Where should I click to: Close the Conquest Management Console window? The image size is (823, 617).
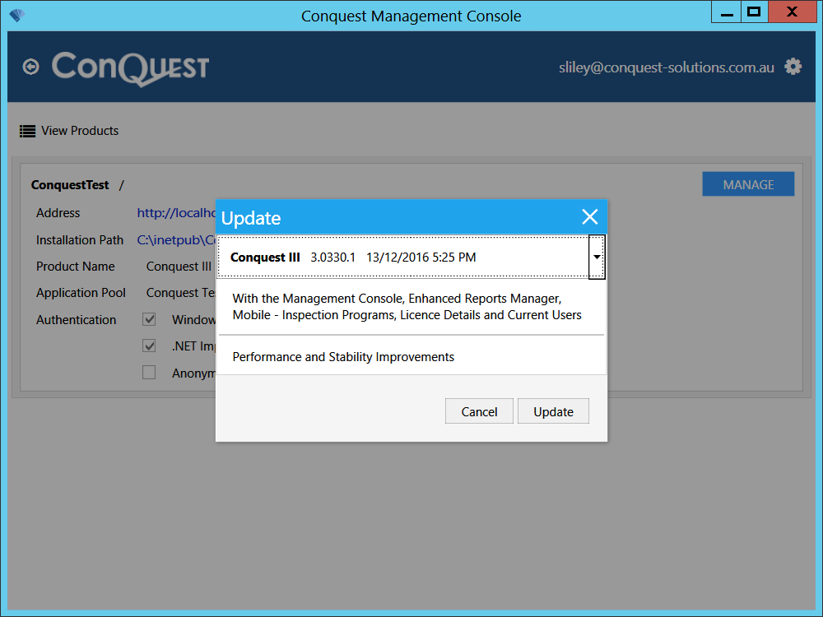tap(793, 12)
